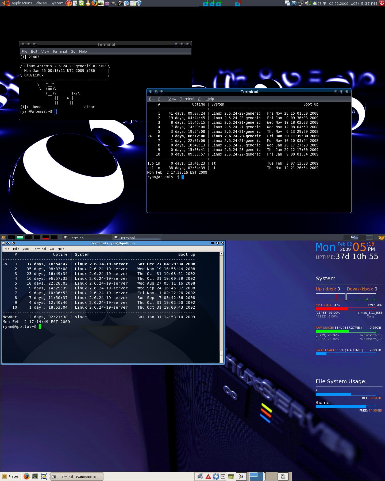Launch Firefox from the top panel
The height and width of the screenshot is (481, 385).
(94, 3)
